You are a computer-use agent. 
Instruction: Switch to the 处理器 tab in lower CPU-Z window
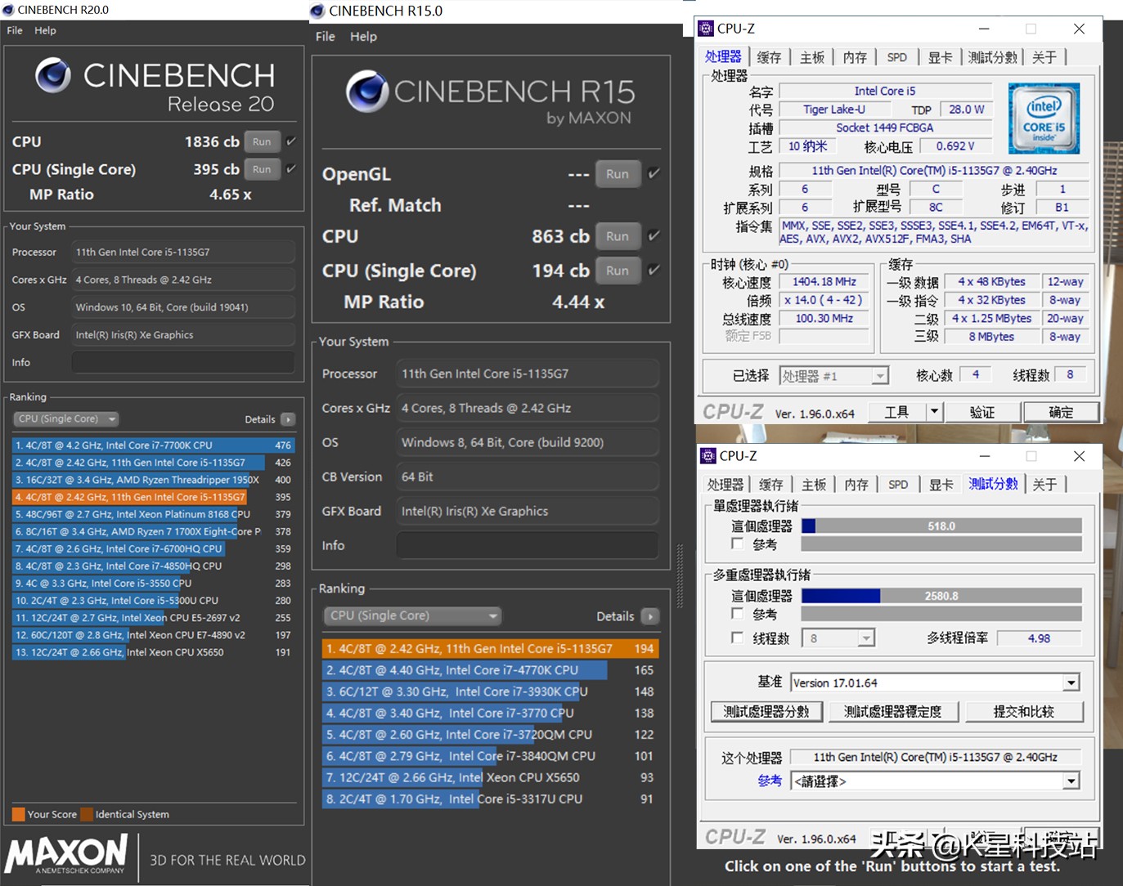pyautogui.click(x=725, y=485)
